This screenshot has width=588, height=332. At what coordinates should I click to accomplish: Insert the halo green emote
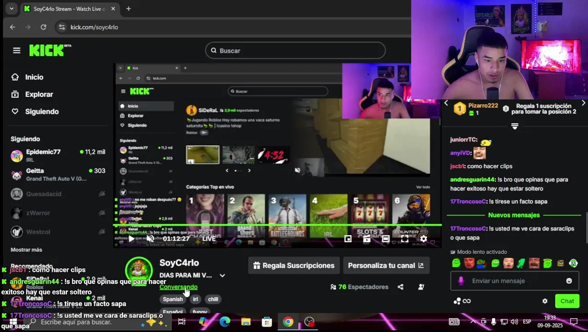pyautogui.click(x=547, y=263)
